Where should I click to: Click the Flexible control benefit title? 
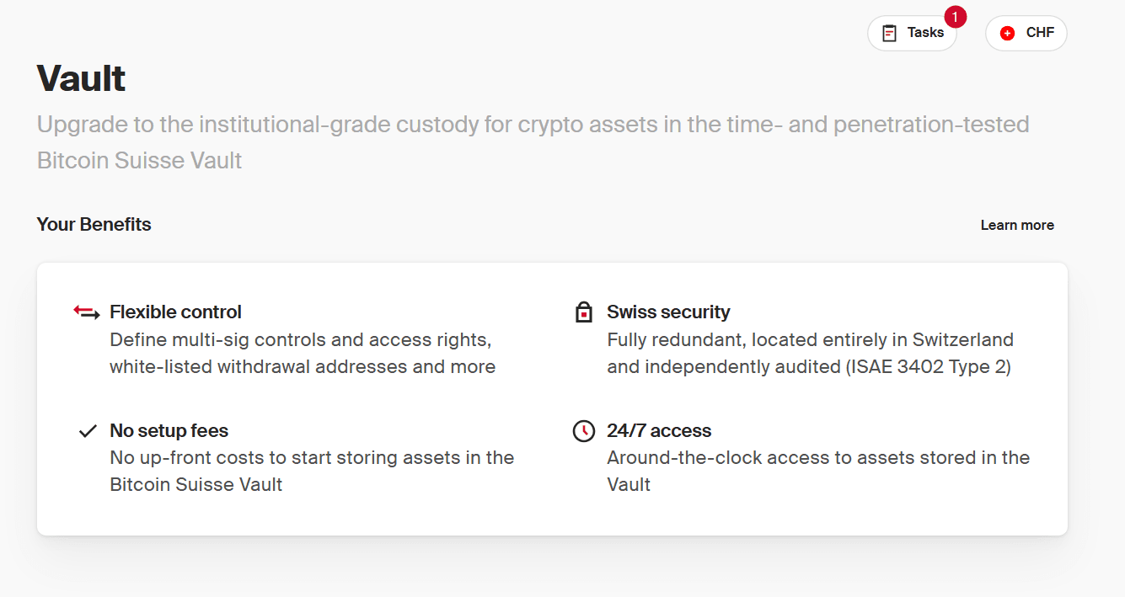(x=175, y=312)
